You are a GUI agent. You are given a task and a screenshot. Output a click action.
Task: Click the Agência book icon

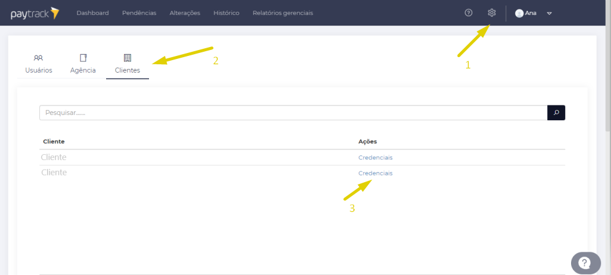[83, 58]
